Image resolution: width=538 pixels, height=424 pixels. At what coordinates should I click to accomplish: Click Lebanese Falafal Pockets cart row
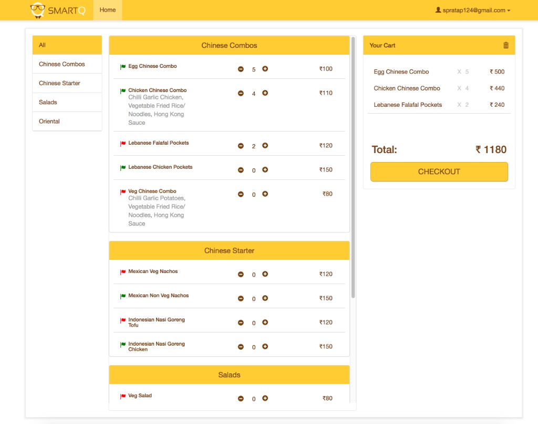[x=439, y=105]
